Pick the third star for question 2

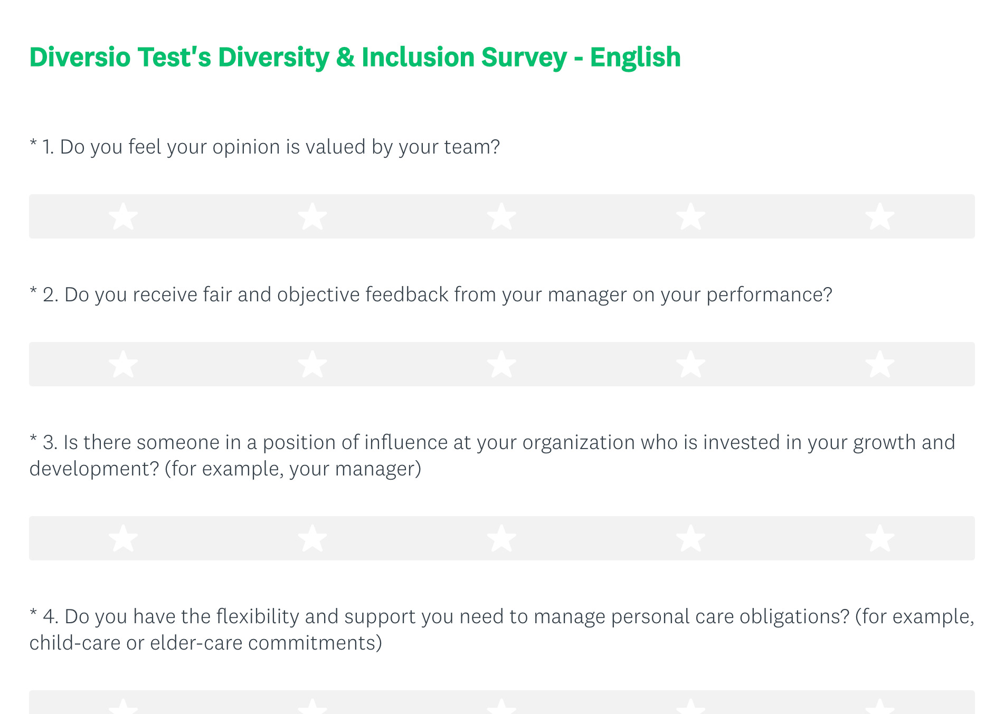coord(501,364)
